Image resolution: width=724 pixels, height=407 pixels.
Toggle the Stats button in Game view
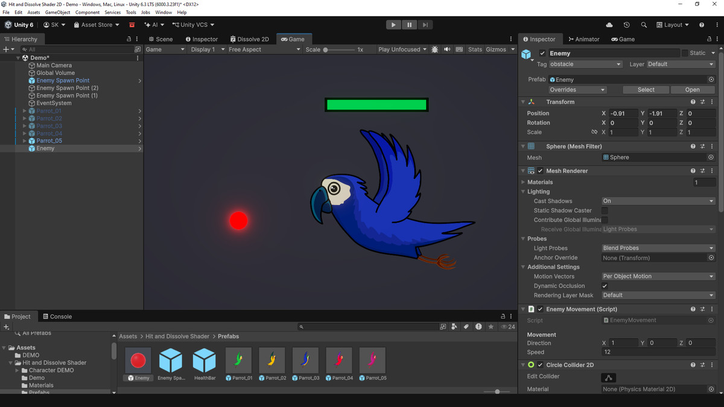[x=475, y=49]
